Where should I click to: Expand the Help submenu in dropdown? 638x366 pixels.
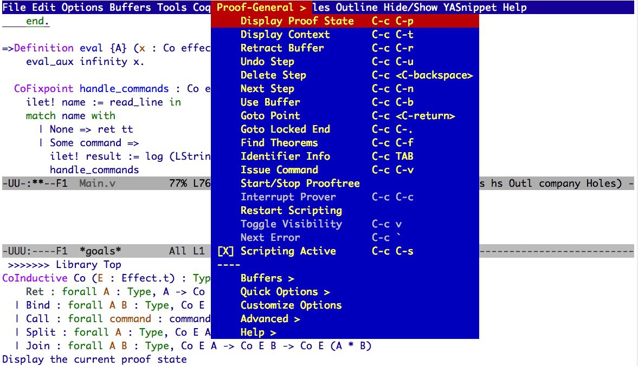point(345,332)
